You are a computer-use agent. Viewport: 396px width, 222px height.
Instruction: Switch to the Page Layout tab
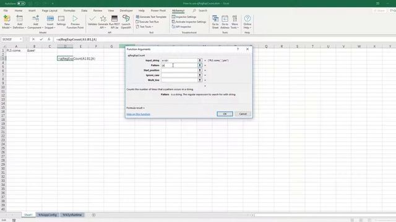[49, 10]
